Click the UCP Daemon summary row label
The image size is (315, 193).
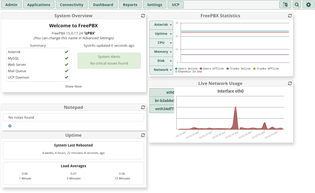point(18,77)
